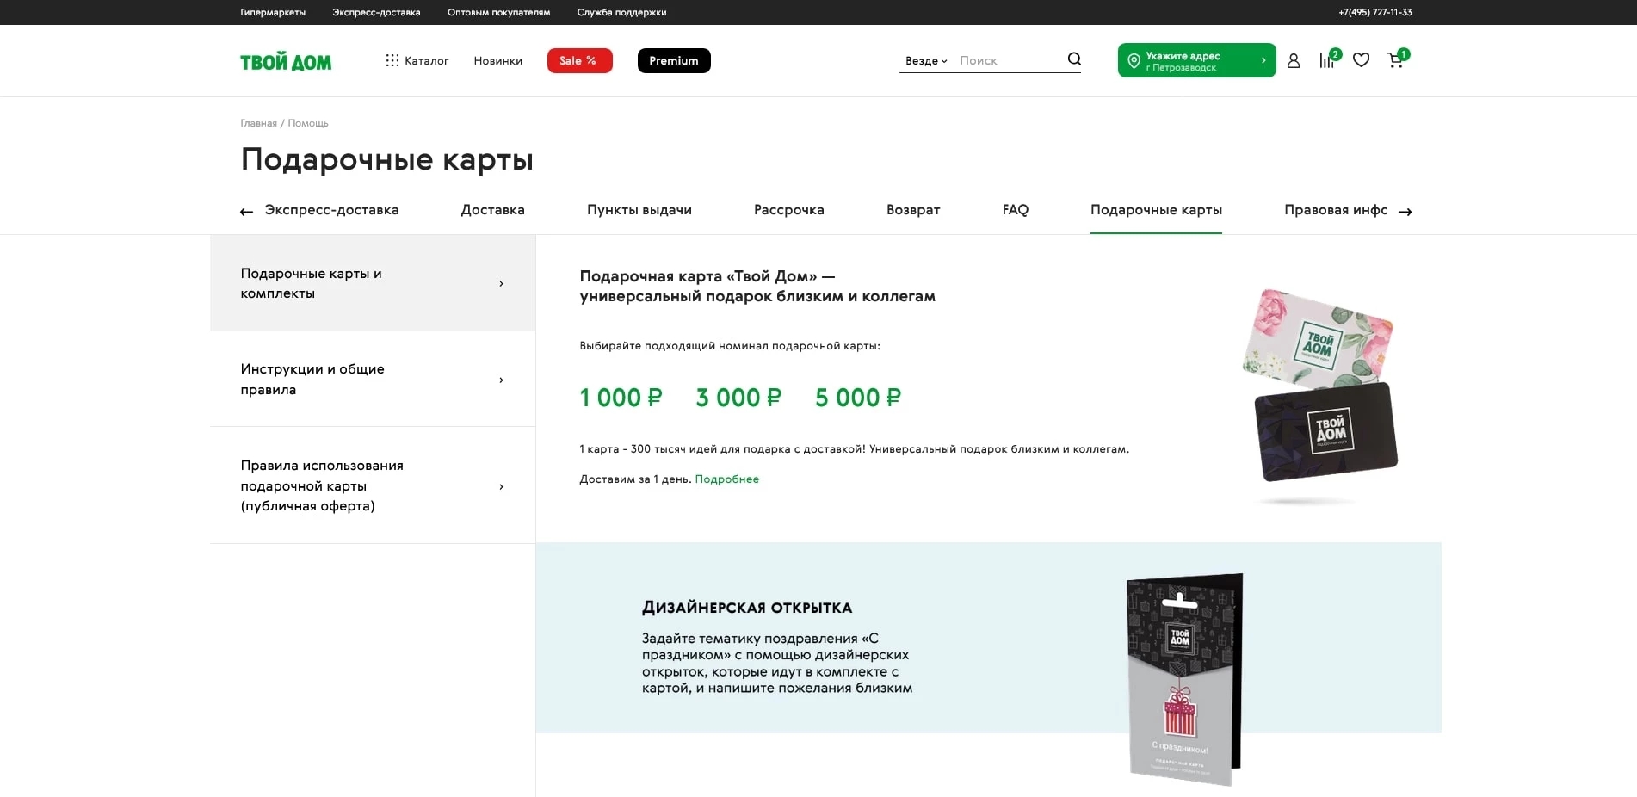Switch to the FAQ tab
Screen dimensions: 1637x797
coord(1015,210)
